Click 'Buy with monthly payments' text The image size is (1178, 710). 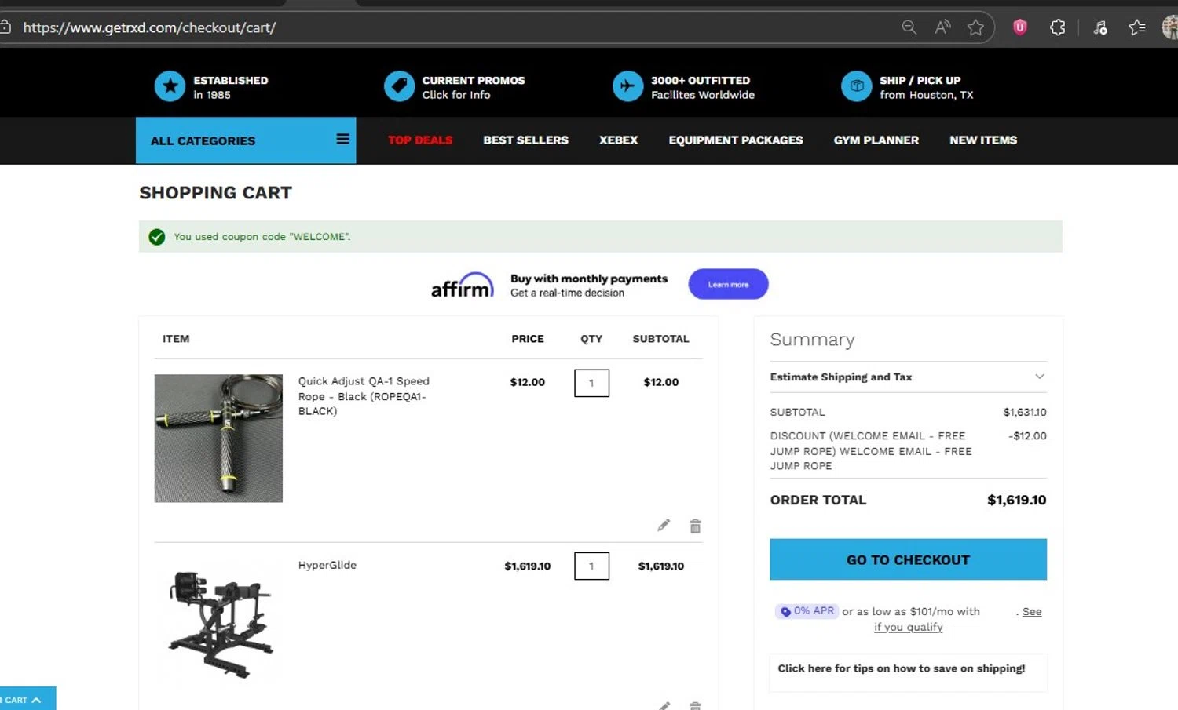pyautogui.click(x=589, y=279)
